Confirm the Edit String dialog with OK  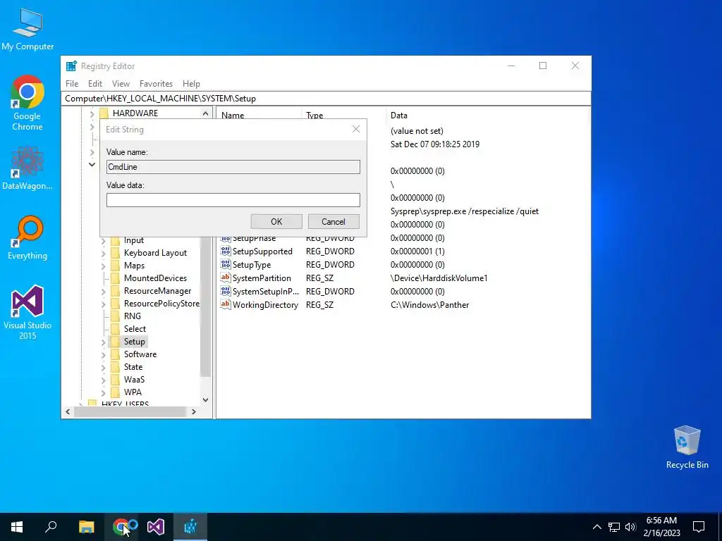tap(276, 222)
